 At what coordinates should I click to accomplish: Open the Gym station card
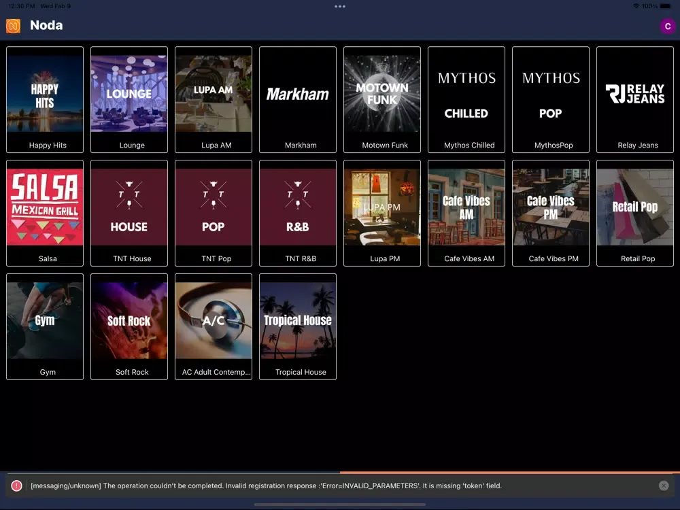[45, 326]
